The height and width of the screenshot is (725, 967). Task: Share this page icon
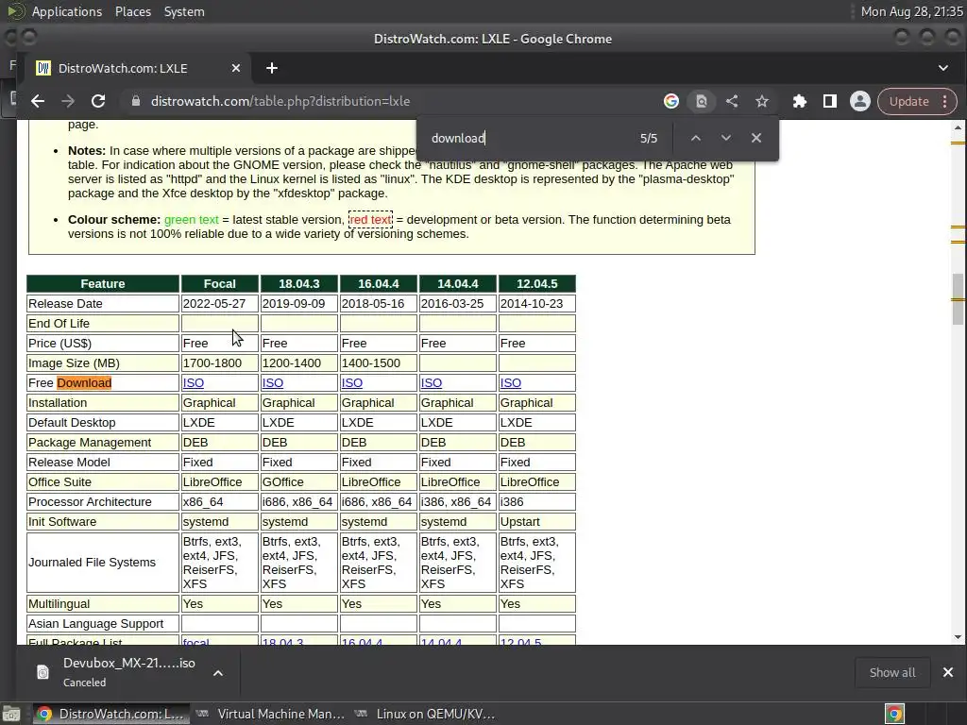click(732, 101)
